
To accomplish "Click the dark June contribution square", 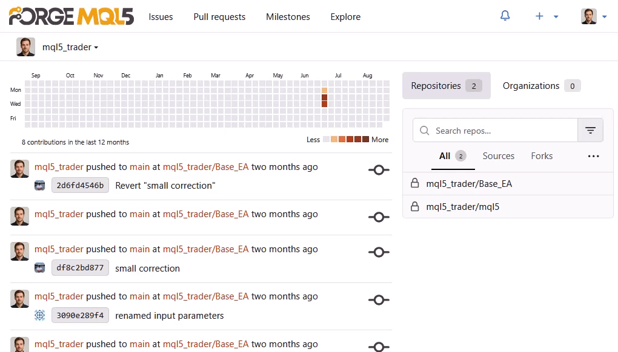I will tap(324, 97).
